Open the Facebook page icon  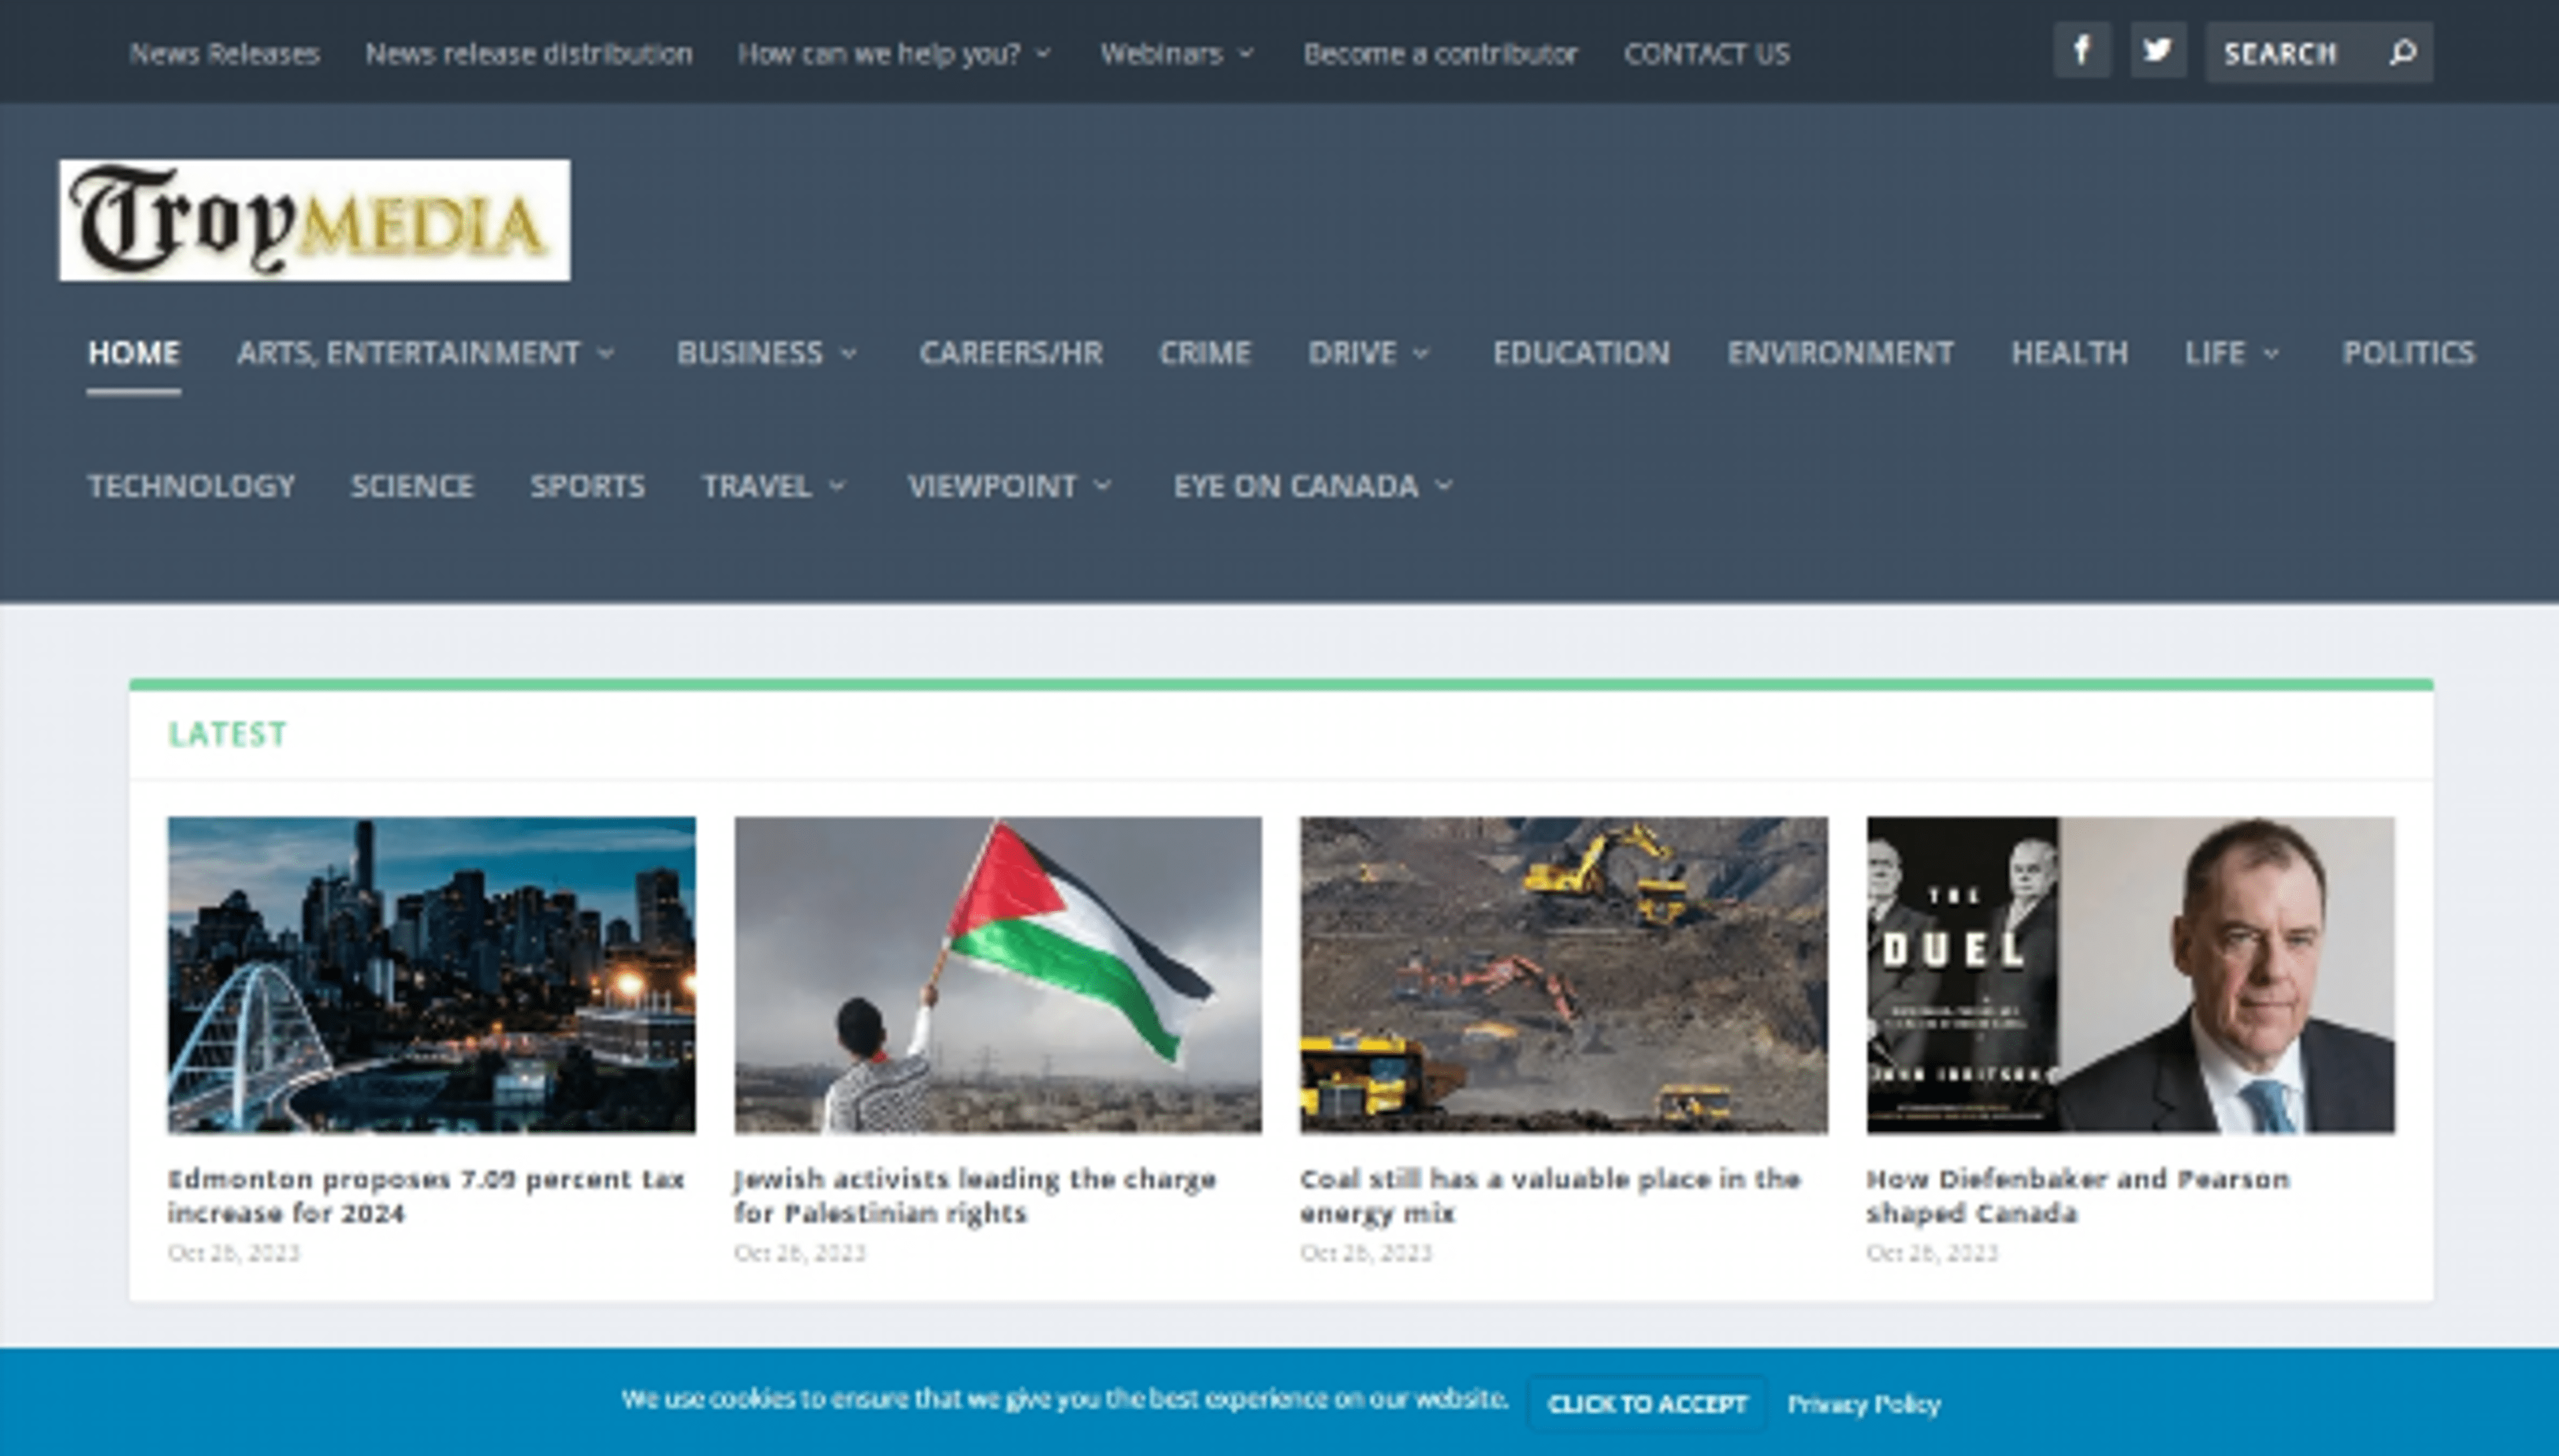[x=2082, y=50]
